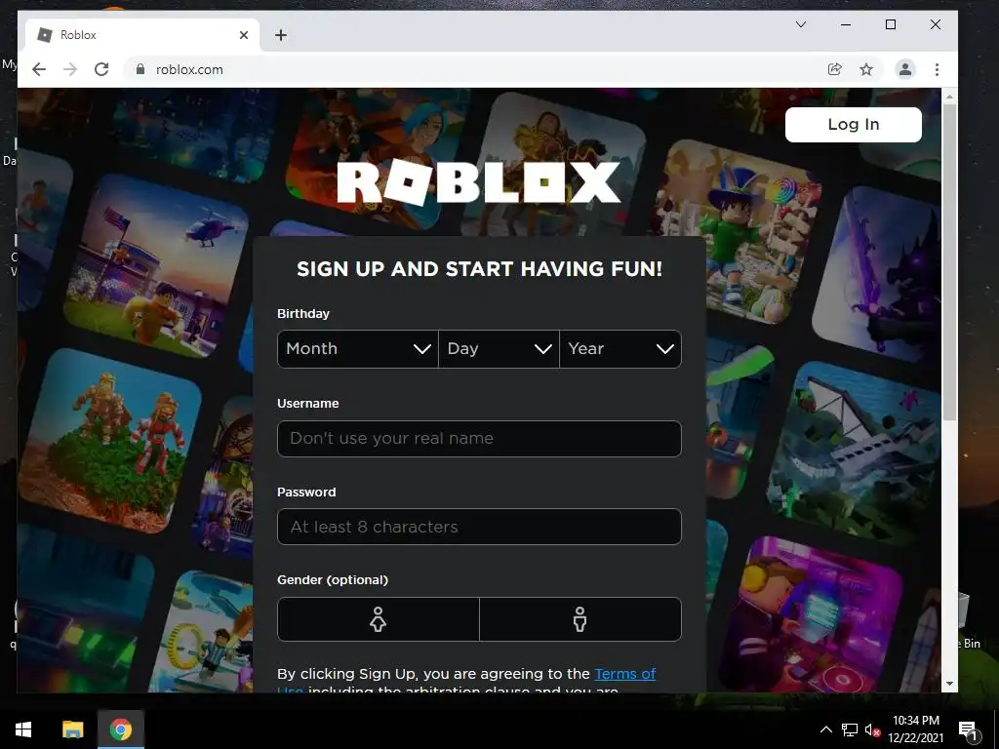Click the browser Back arrow
The image size is (999, 749).
[39, 69]
